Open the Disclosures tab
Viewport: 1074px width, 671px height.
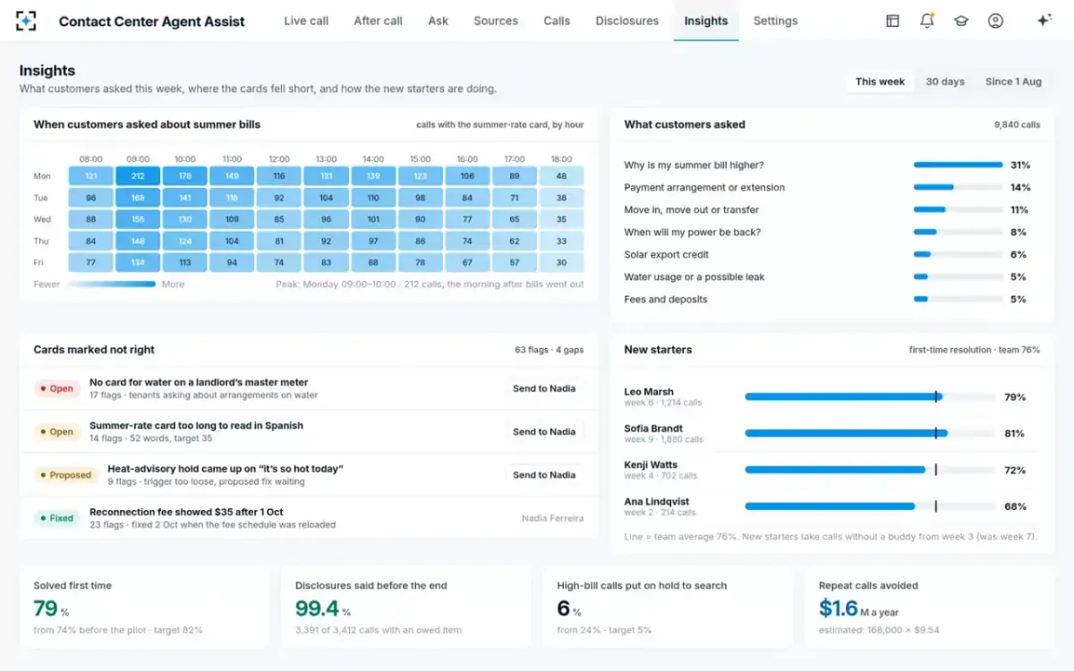[x=626, y=21]
